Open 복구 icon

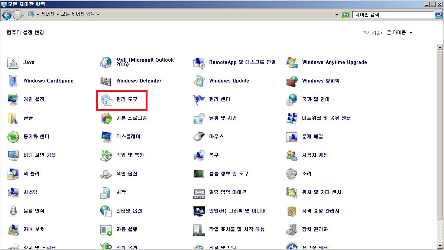click(x=199, y=155)
